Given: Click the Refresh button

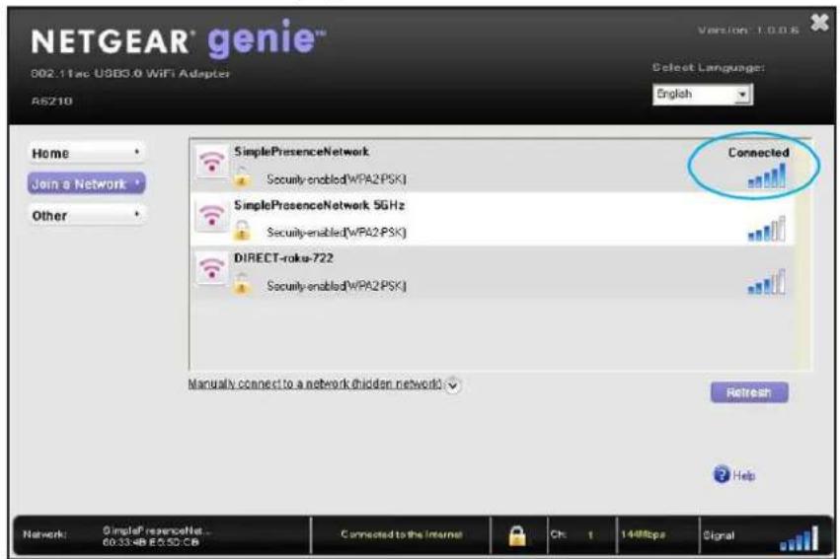Looking at the screenshot, I should [749, 392].
